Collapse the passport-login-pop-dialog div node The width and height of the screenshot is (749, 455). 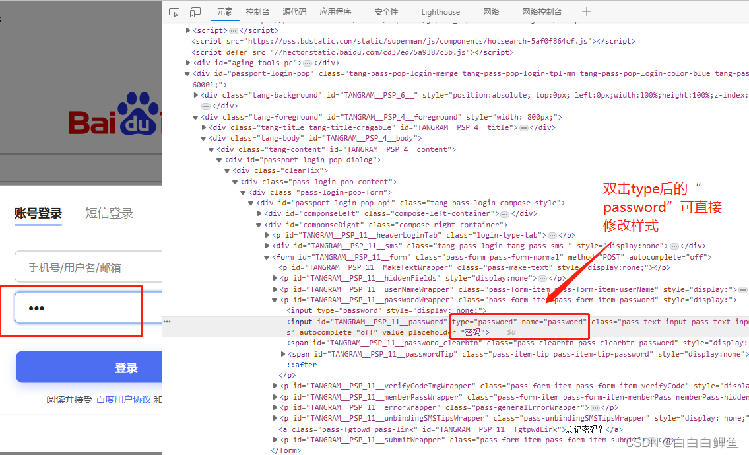pos(219,160)
